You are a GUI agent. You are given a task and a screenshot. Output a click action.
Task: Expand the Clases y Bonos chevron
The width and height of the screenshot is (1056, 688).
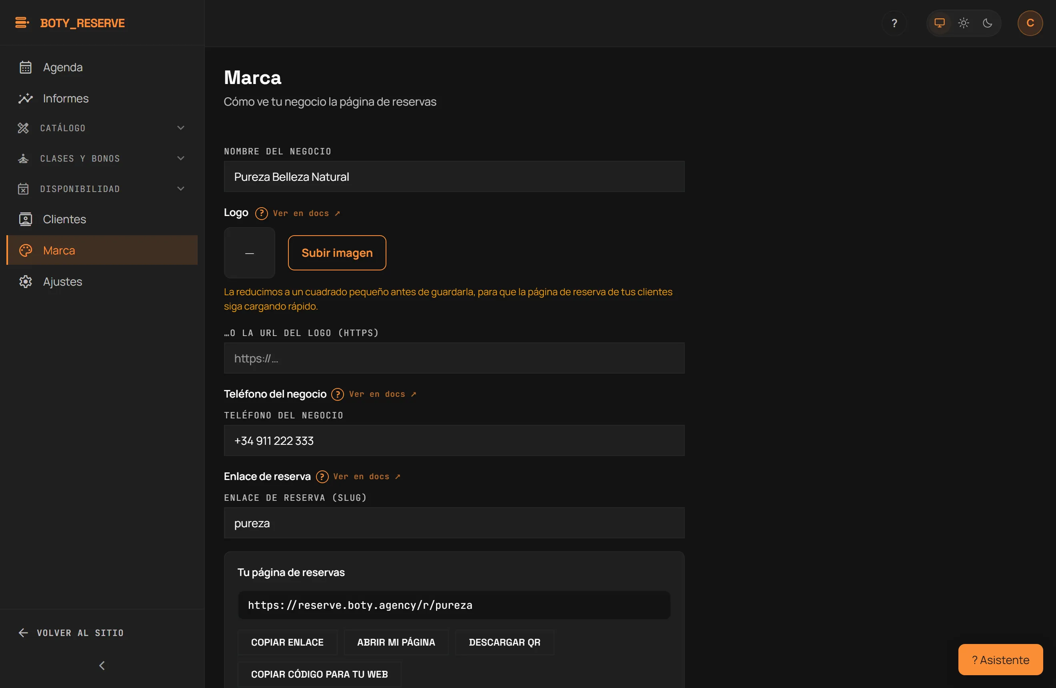tap(180, 158)
